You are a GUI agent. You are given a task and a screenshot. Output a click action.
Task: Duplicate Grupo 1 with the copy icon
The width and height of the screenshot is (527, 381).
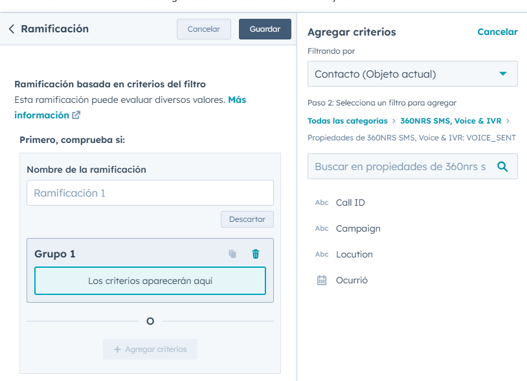coord(232,254)
